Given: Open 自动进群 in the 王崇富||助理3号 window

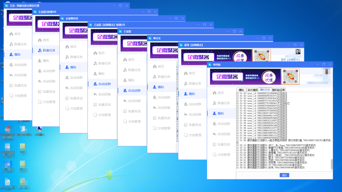Looking at the screenshot, I should (x=47, y=71).
